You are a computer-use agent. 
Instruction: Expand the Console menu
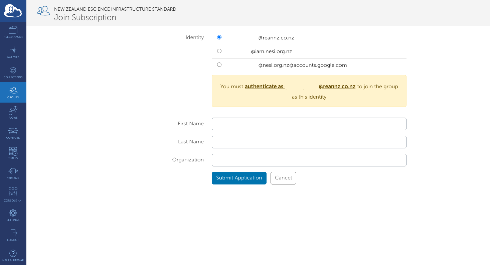tap(13, 195)
